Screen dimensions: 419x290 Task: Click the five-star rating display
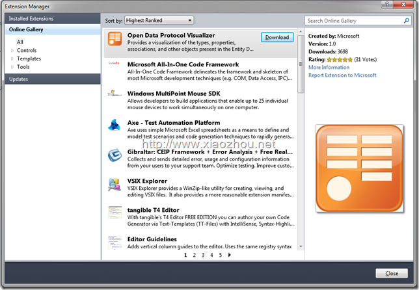pos(340,60)
